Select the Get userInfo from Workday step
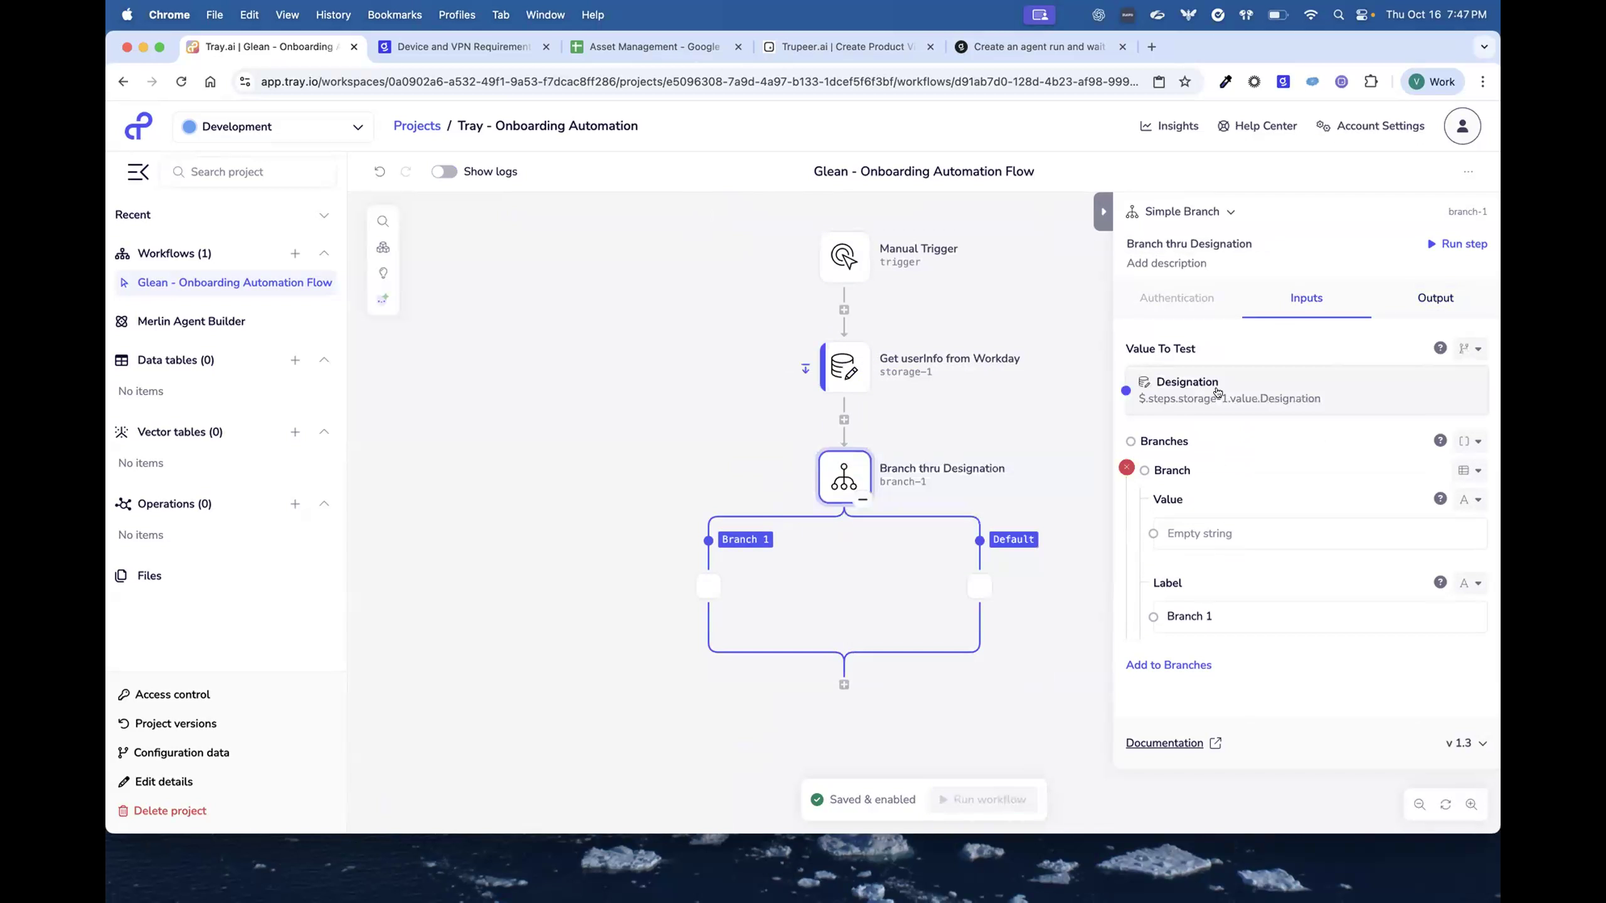Screen dimensions: 1606x903 click(844, 367)
